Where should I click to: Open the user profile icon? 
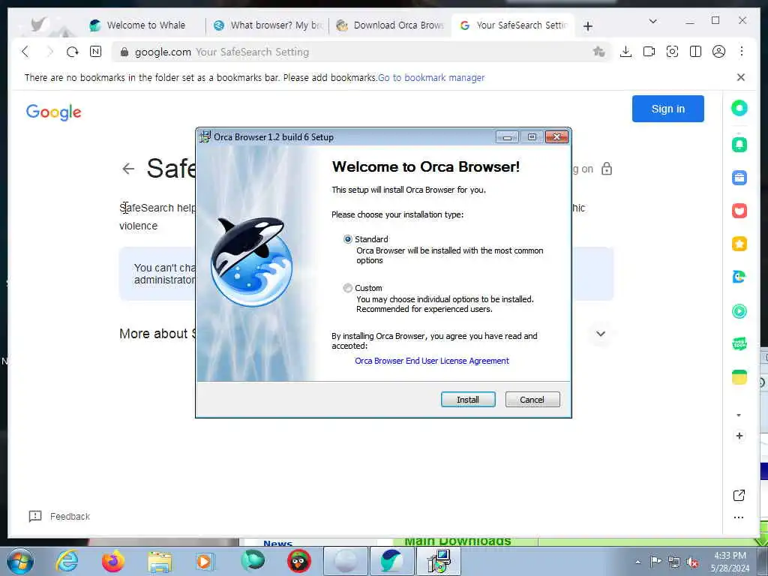click(x=718, y=52)
